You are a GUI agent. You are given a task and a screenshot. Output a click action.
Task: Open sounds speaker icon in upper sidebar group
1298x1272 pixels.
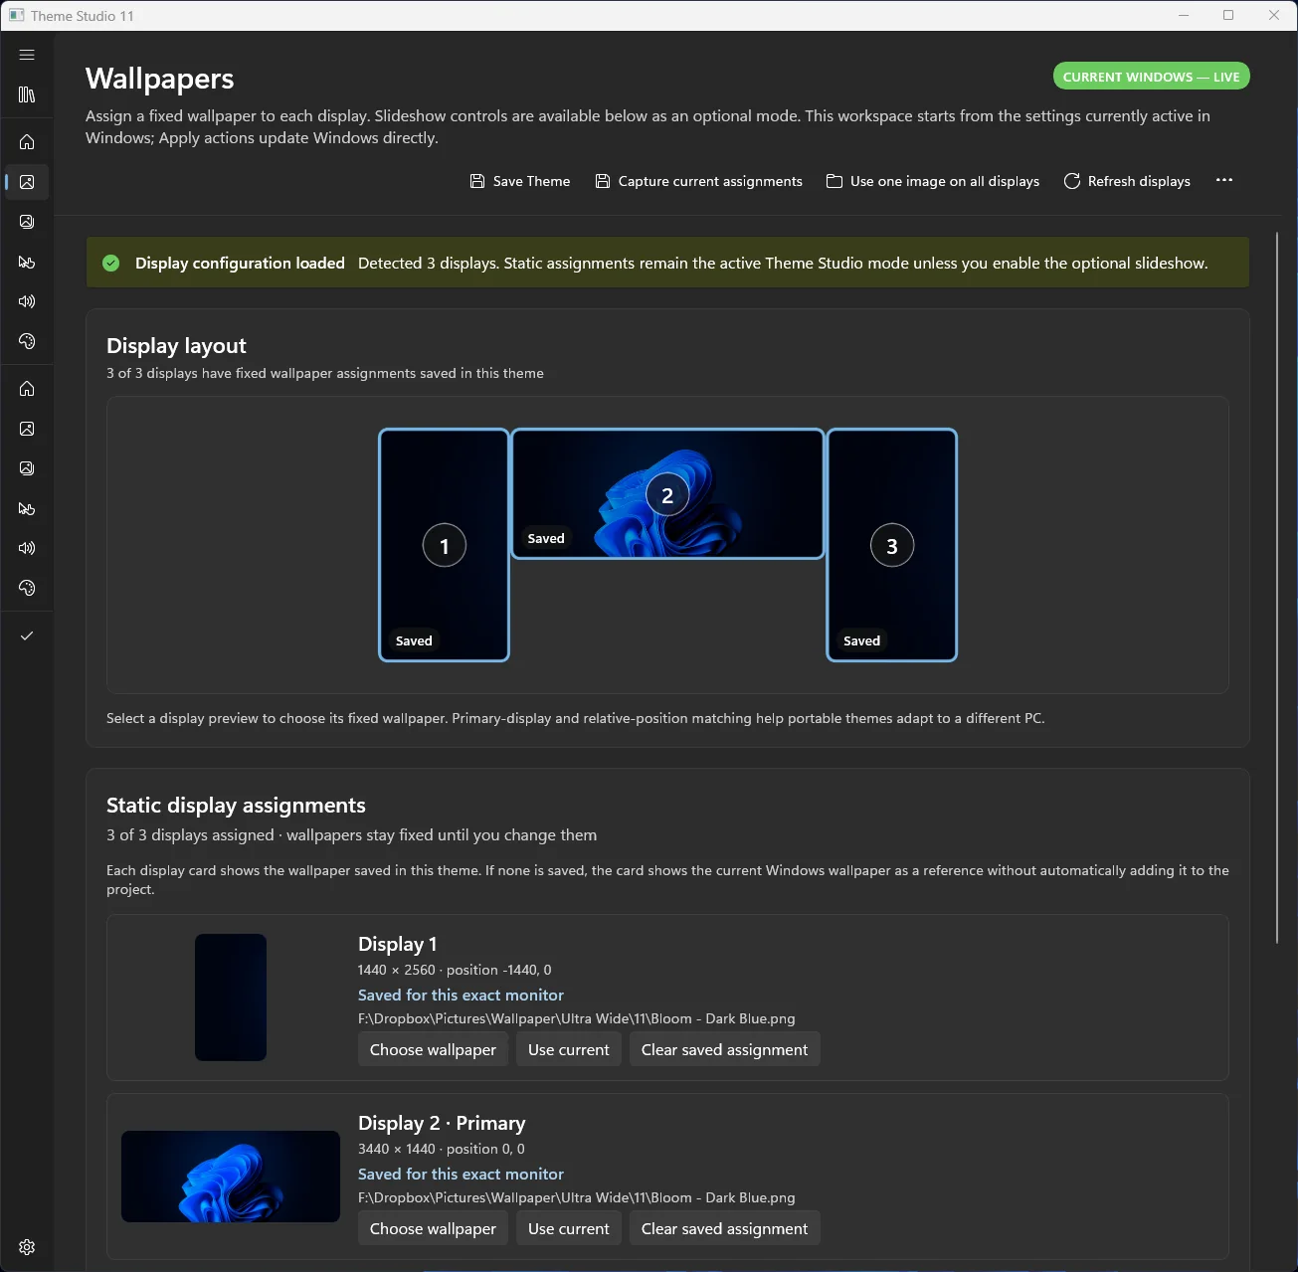pos(27,301)
